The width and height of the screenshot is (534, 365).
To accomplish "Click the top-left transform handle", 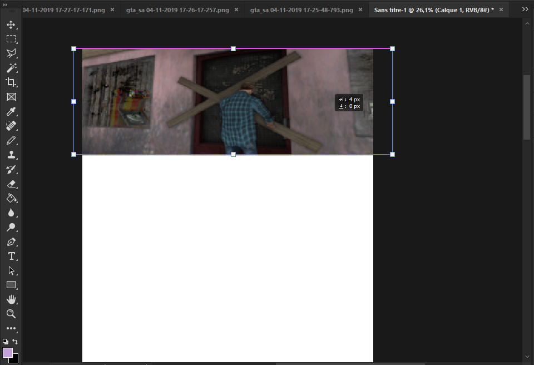I will [73, 49].
